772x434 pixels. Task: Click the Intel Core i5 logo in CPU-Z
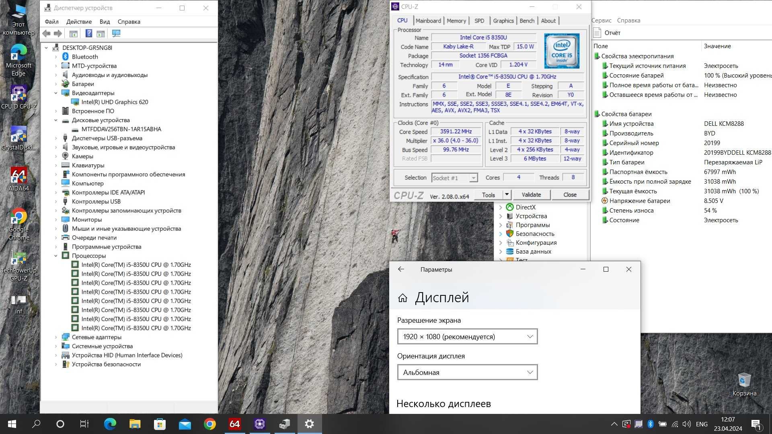pyautogui.click(x=562, y=51)
